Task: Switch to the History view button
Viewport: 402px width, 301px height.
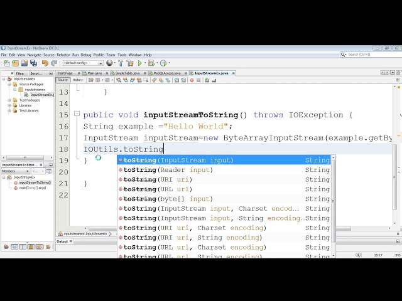Action: tap(78, 80)
